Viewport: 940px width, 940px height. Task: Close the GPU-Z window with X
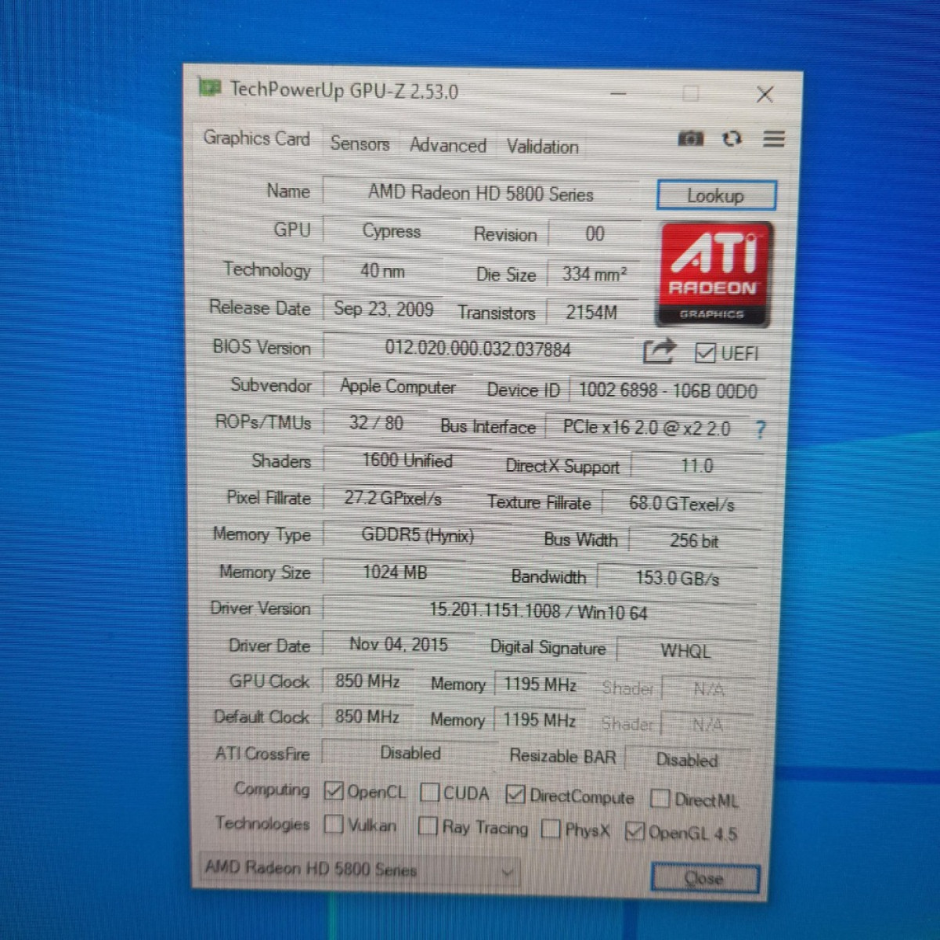tap(765, 95)
